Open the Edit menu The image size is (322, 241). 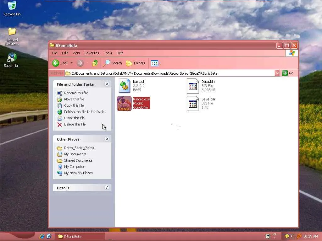coord(65,53)
